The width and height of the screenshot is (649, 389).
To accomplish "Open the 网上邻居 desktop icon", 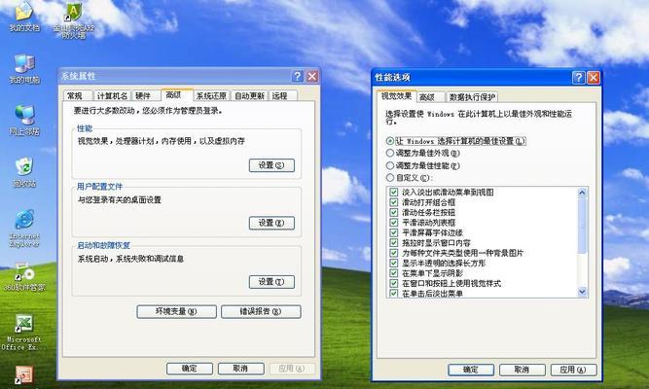I will click(x=24, y=121).
